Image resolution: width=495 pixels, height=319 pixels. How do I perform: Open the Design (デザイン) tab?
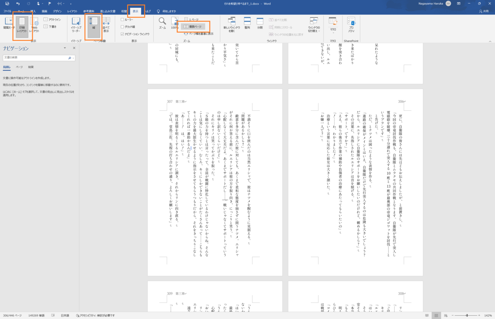(x=58, y=11)
